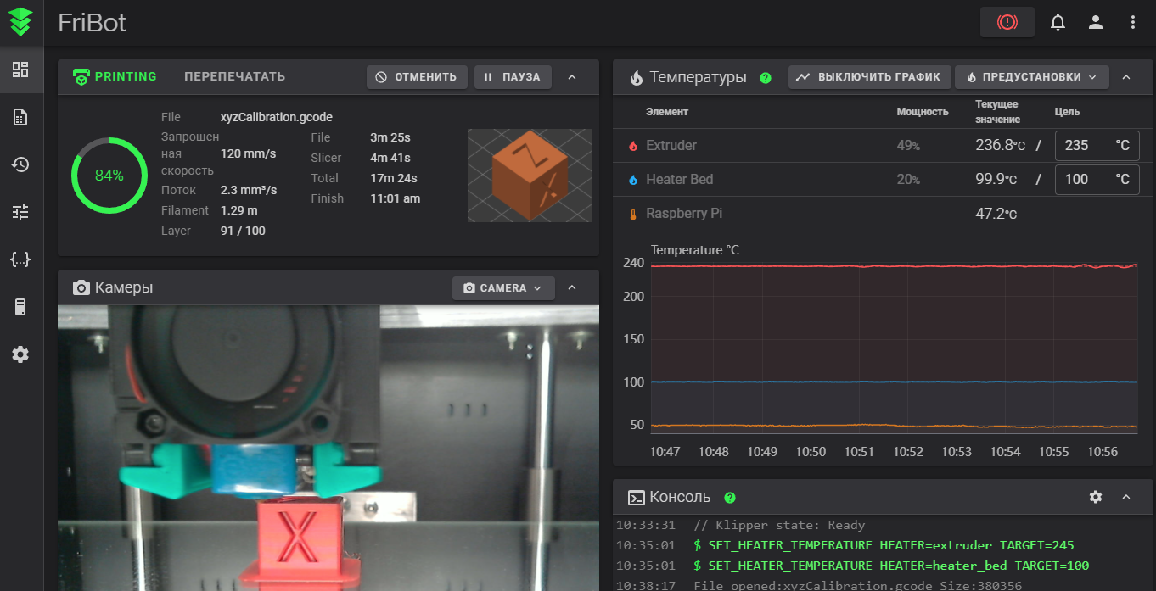The height and width of the screenshot is (591, 1156).
Task: Open the tune sliders page in the sidebar
Action: [x=21, y=212]
